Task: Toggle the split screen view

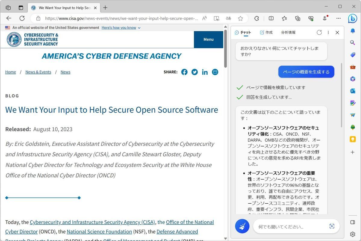Action: pos(271,18)
